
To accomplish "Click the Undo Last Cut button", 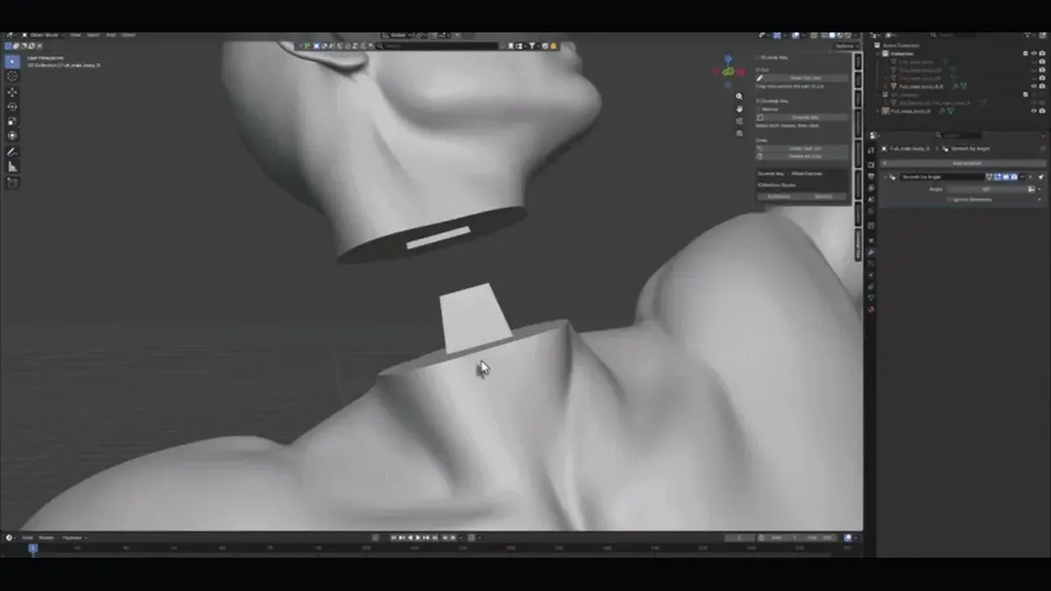I will [804, 148].
